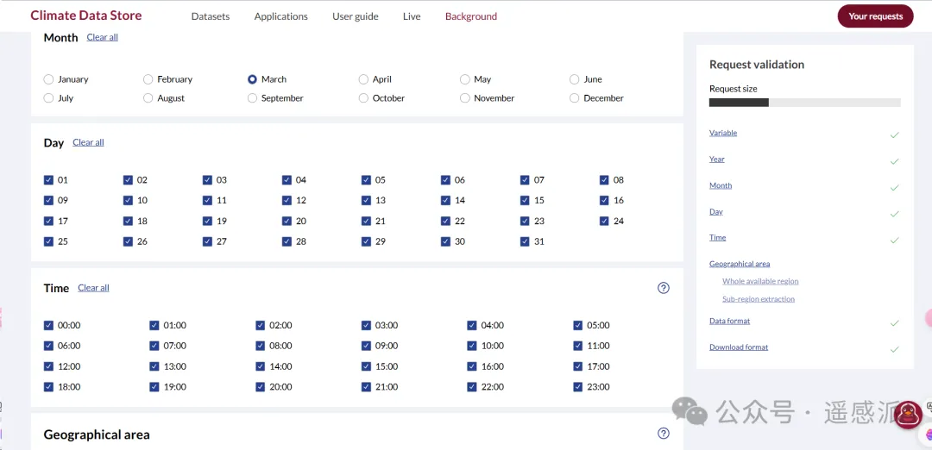The height and width of the screenshot is (450, 932).
Task: Go to the Applications page
Action: (281, 16)
